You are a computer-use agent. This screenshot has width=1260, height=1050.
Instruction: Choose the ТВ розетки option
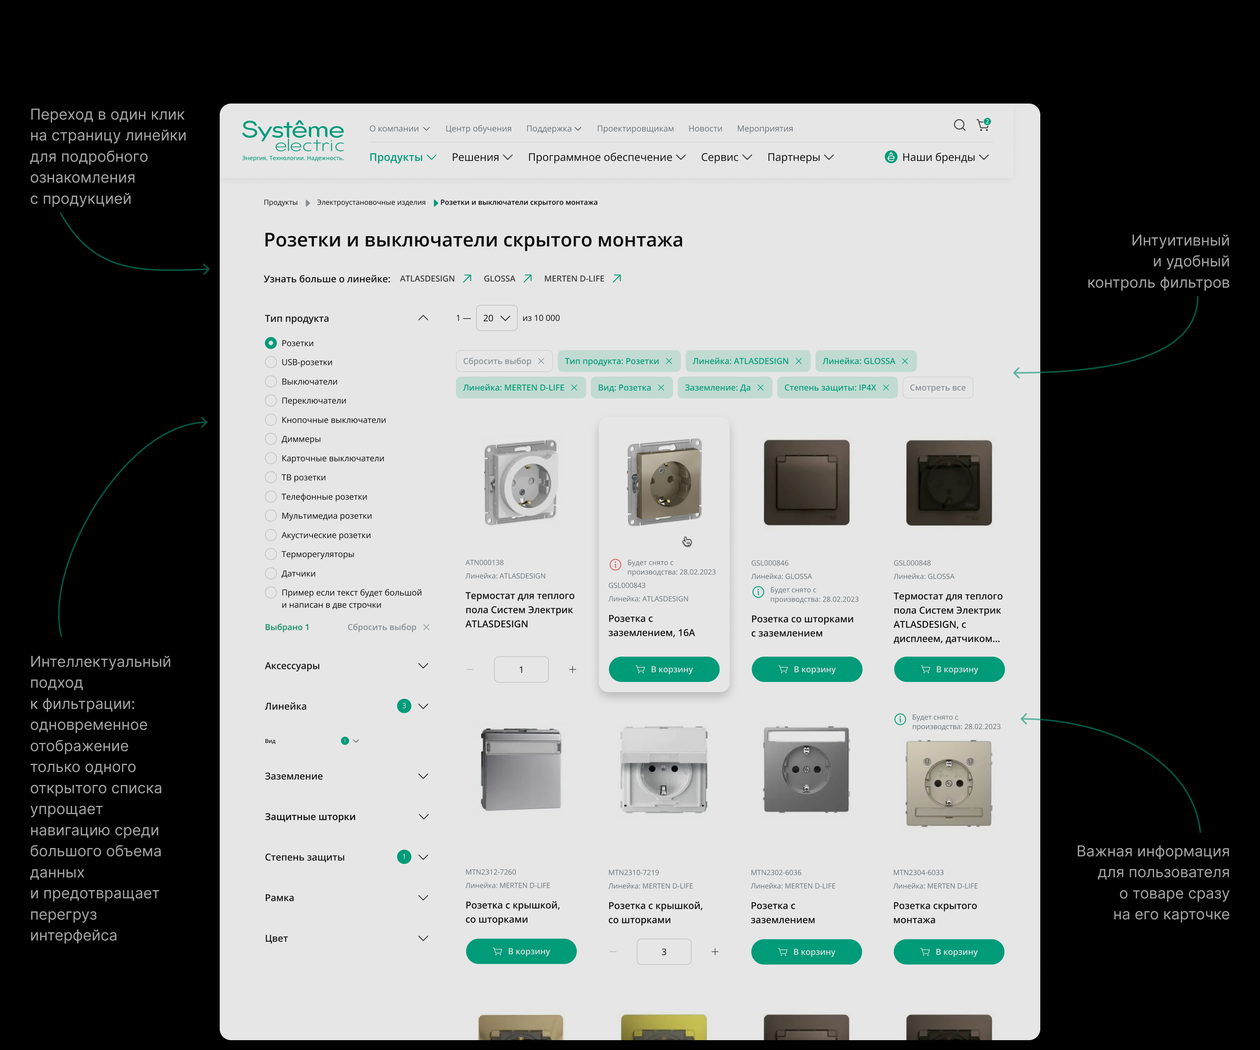click(x=271, y=477)
